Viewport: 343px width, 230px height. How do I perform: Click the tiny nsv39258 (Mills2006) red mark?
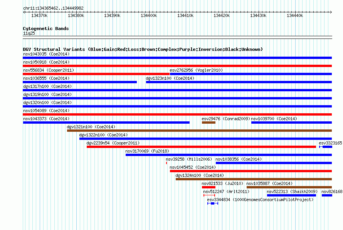click(166, 163)
